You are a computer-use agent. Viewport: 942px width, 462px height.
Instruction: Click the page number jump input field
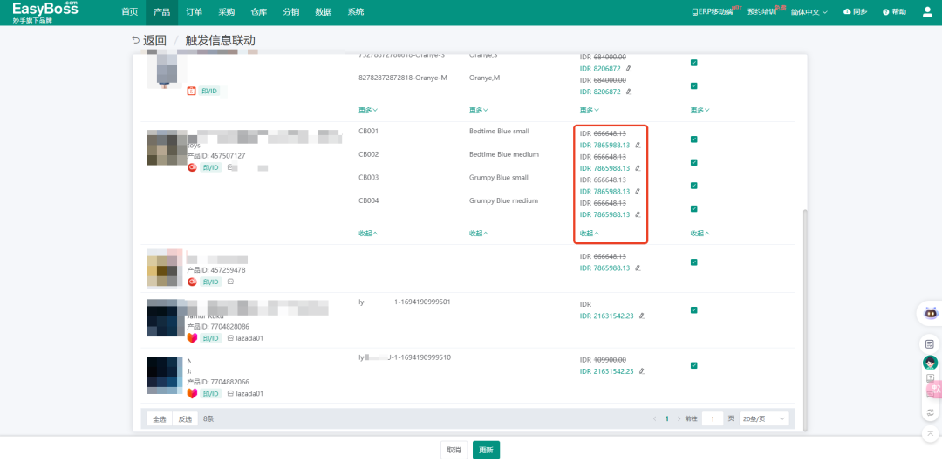pyautogui.click(x=713, y=418)
